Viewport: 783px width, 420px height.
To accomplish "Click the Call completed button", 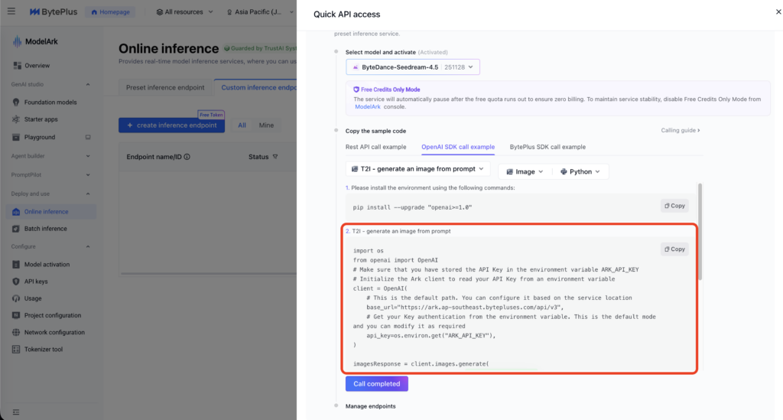I will 376,384.
